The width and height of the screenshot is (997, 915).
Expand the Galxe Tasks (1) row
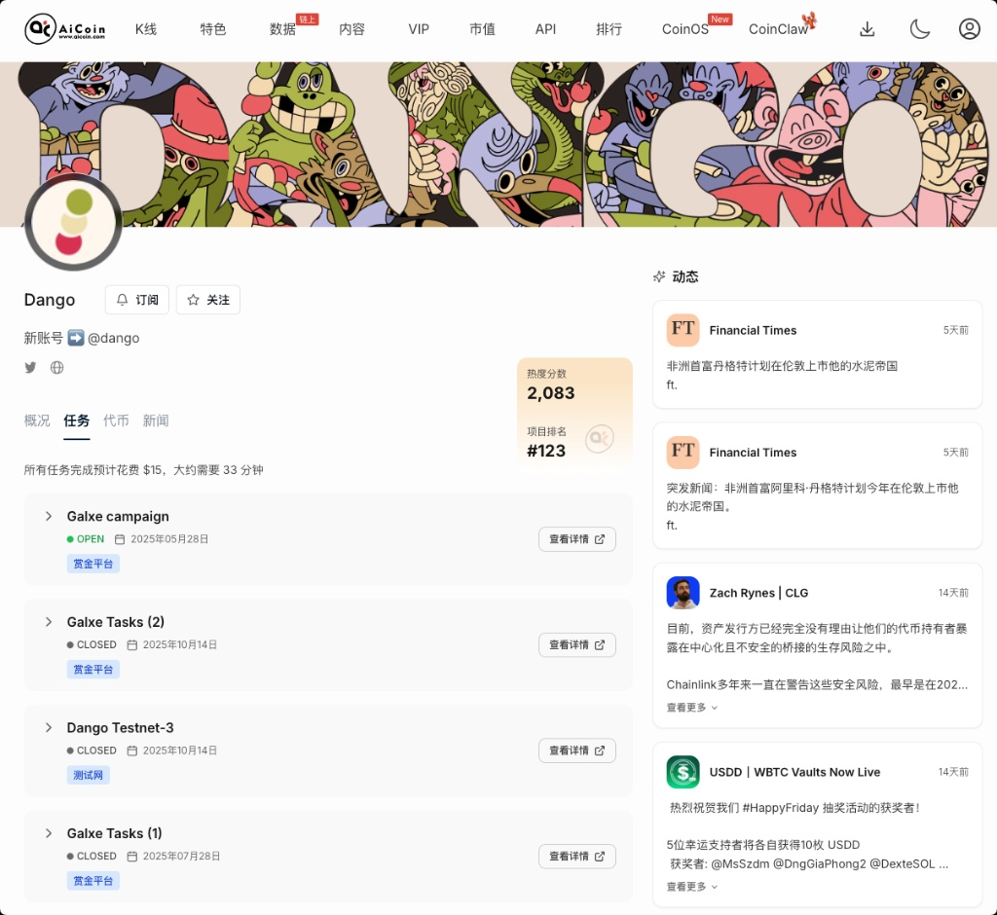click(49, 833)
